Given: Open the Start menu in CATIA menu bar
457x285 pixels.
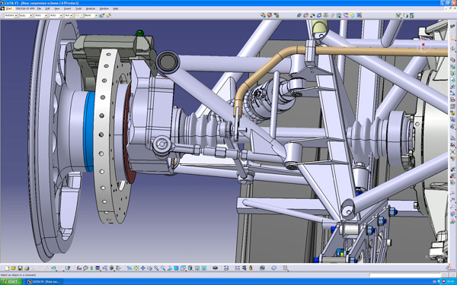Looking at the screenshot, I should tap(8, 8).
